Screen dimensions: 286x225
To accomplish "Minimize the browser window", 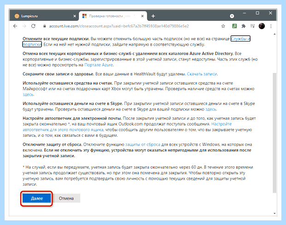I will pyautogui.click(x=244, y=13).
